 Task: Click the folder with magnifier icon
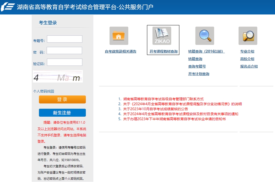[248, 36]
